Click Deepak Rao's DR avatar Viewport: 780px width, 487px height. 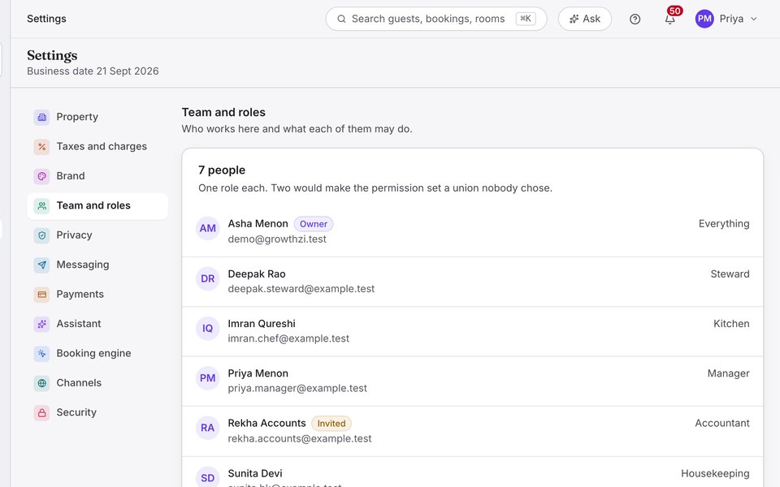(x=207, y=278)
